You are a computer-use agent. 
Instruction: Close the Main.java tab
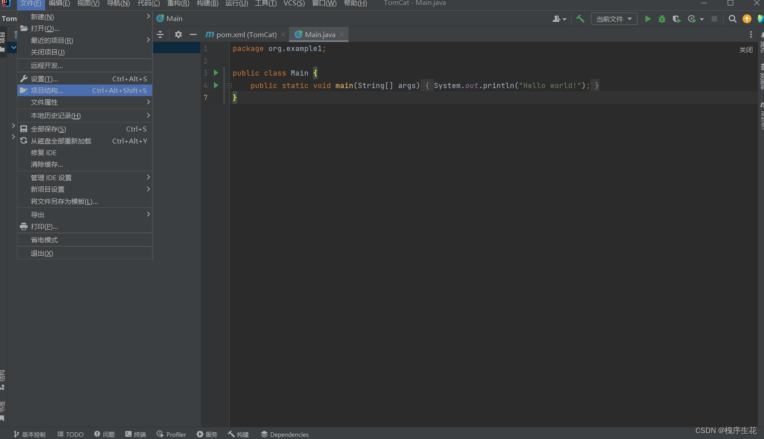[342, 34]
